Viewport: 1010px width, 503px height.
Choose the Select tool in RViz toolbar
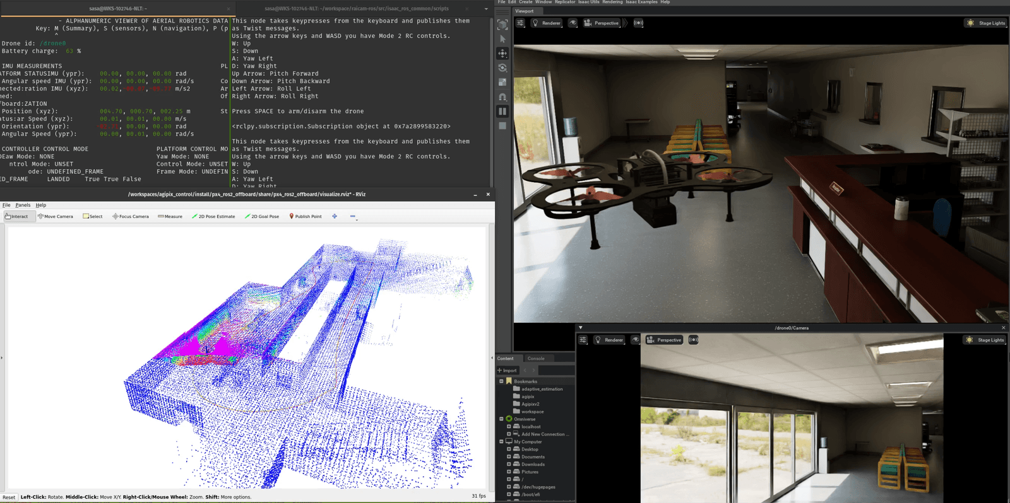(93, 216)
